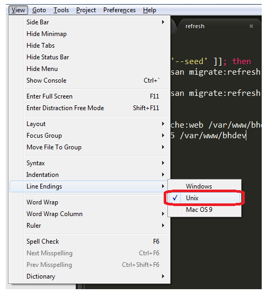Screen dimensions: 267x295
Task: Expand the Dictionary submenu
Action: click(x=90, y=276)
